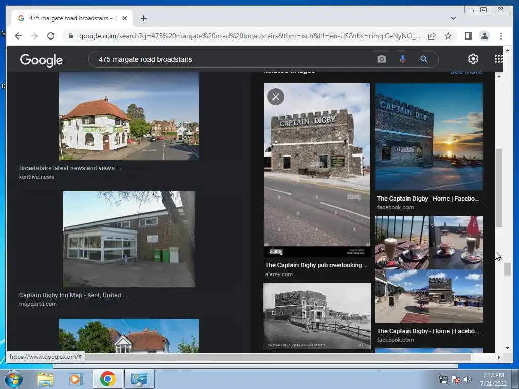Click facebook.com under coffee collage
519x389 pixels.
click(395, 340)
